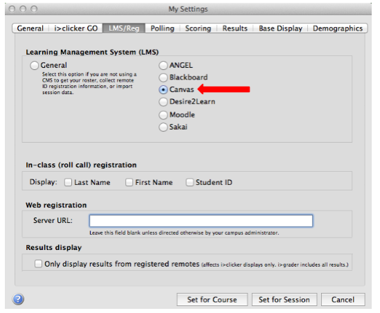This screenshot has width=380, height=313.
Task: Check the Student ID display checkbox
Action: coord(190,182)
